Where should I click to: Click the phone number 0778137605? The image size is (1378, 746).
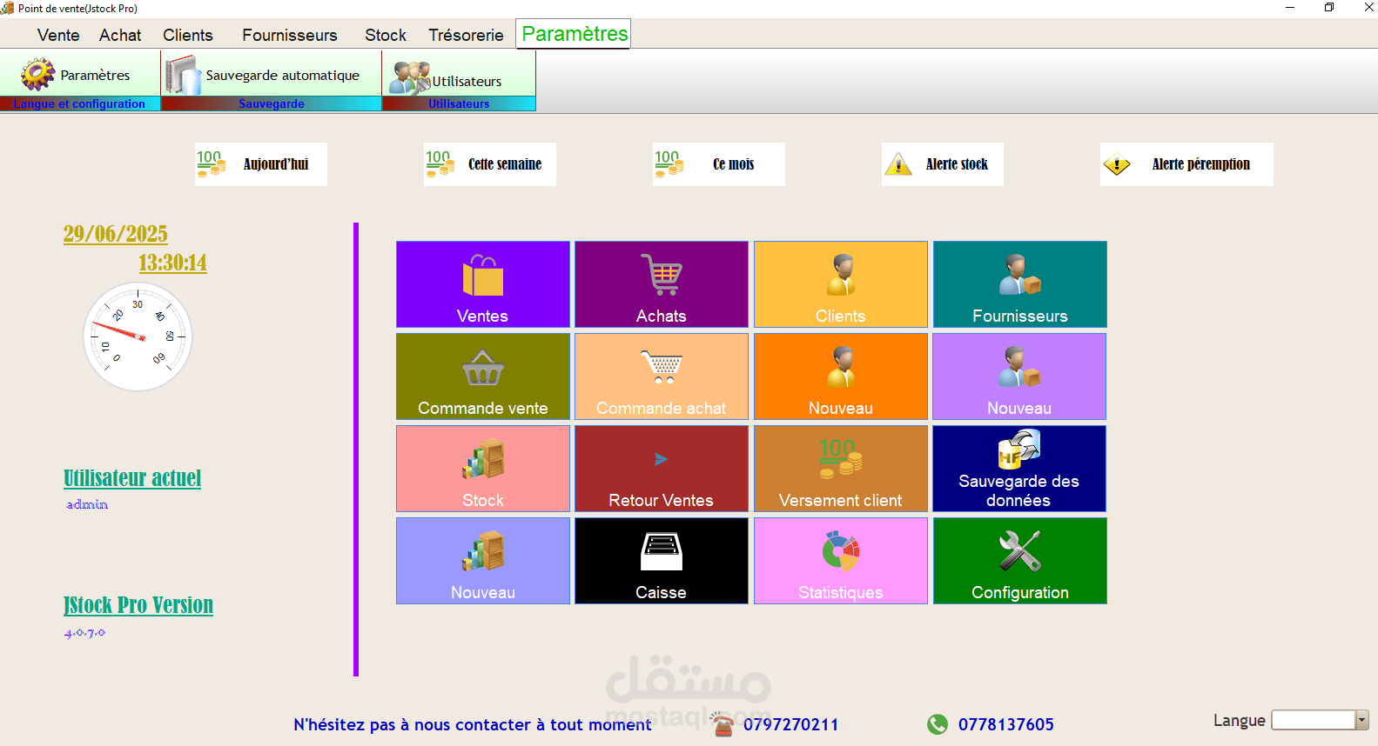tap(1005, 724)
